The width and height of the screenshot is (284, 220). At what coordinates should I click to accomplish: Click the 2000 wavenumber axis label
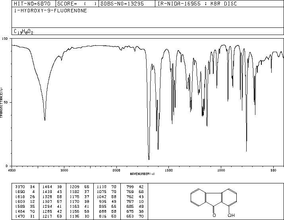(x=116, y=170)
